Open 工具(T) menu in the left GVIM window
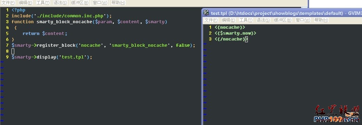 43,3
